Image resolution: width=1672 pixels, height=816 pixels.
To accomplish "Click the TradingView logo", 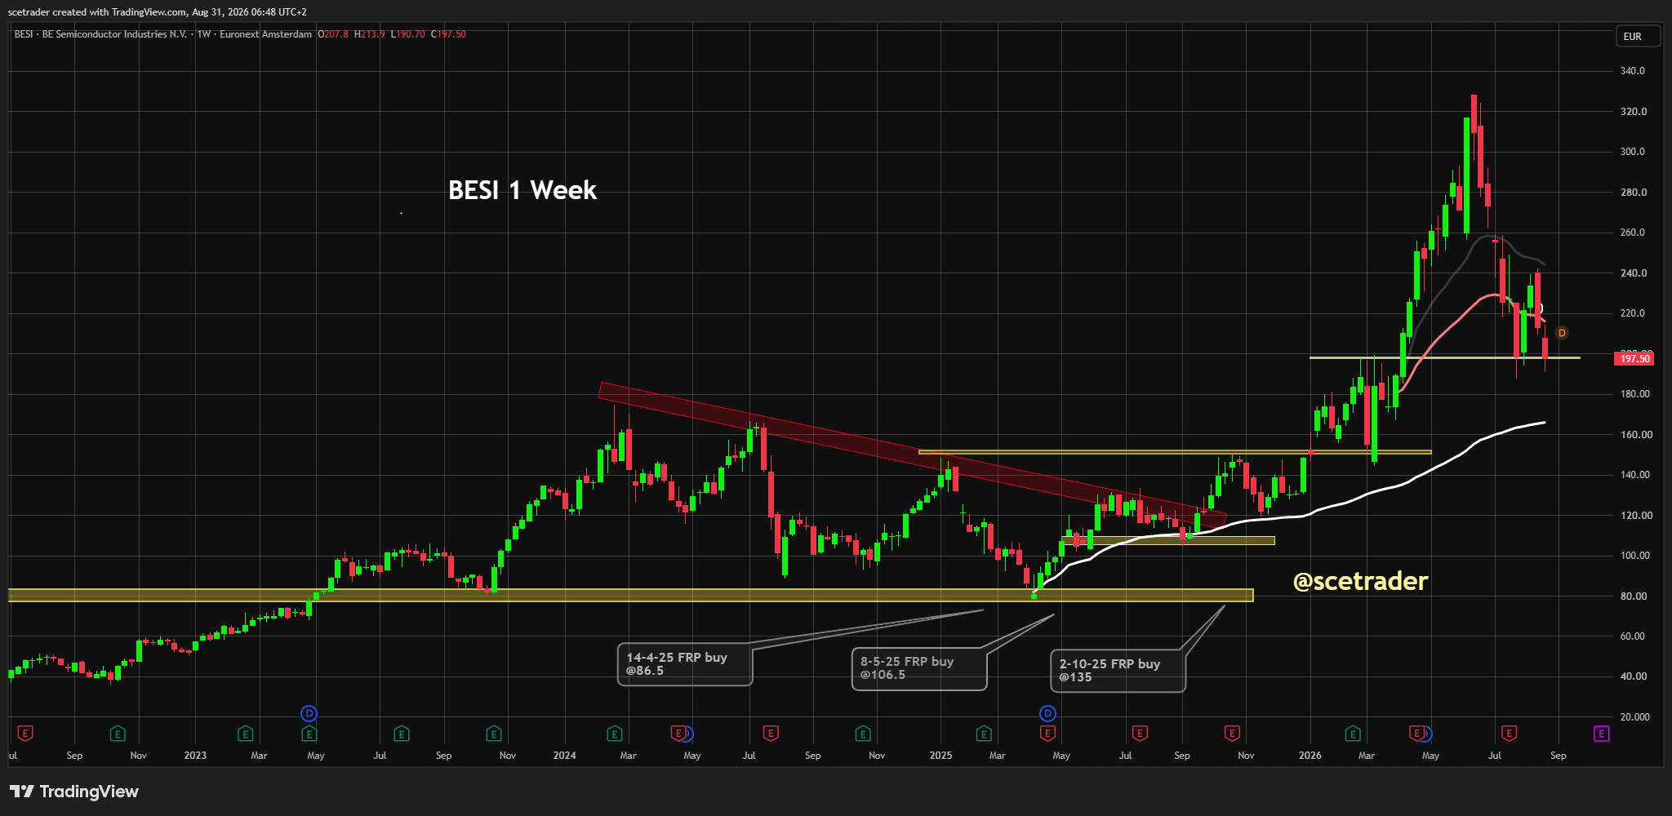I will tap(74, 792).
